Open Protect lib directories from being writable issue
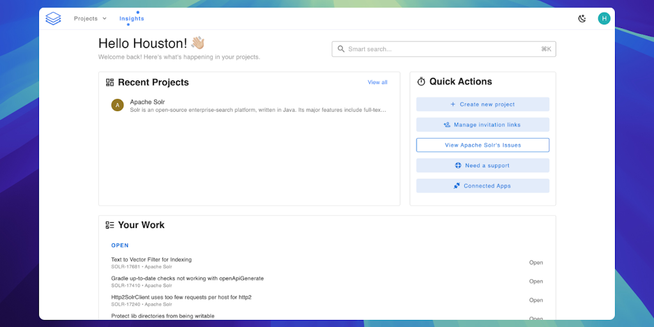The height and width of the screenshot is (327, 654). coord(163,316)
